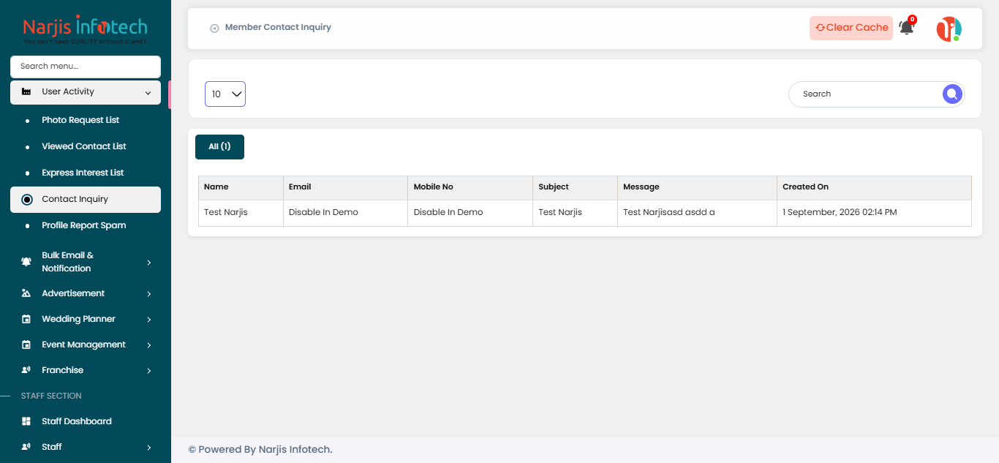Select Profile Report Spam menu item
This screenshot has width=999, height=463.
pos(84,225)
